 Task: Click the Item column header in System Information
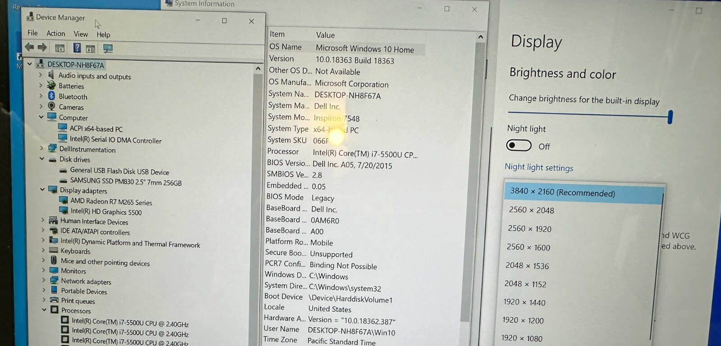(x=277, y=34)
